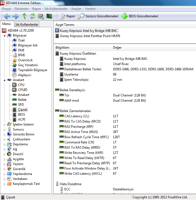Image resolution: width=196 pixels, height=200 pixels.
Task: Open Algılayıcı sensor page in tree
Action: click(24, 75)
